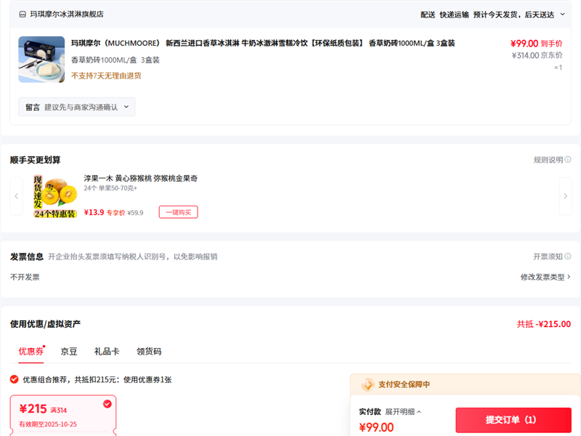Screen dimensions: 581x436
Task: Open the 领货码 tab
Action: pos(149,351)
